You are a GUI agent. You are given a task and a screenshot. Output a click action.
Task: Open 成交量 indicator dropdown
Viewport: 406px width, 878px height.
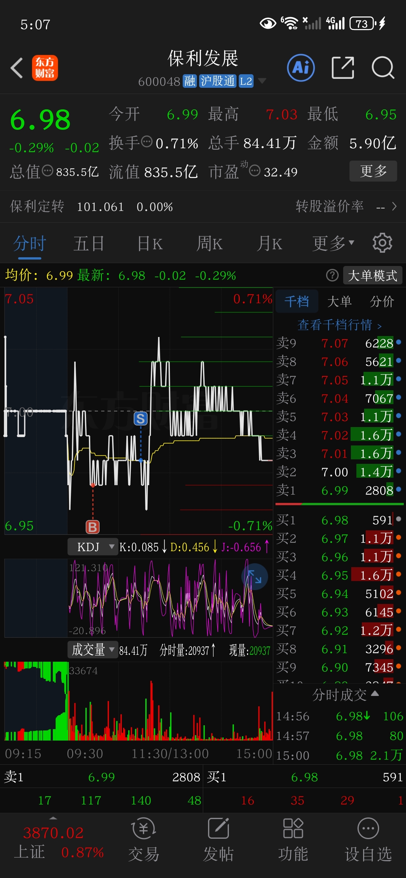tap(92, 650)
